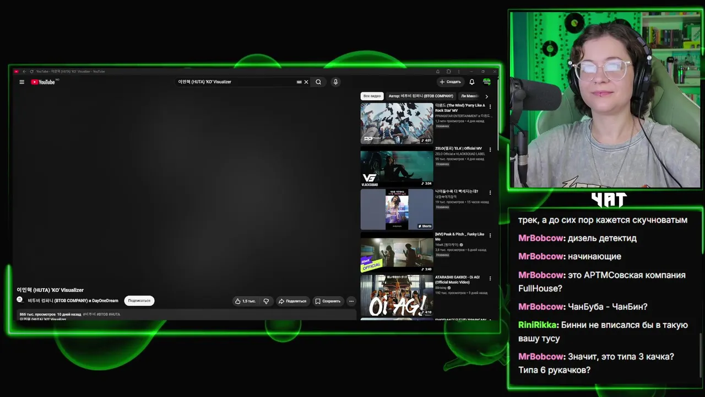Reload the page in the browser

tap(31, 71)
